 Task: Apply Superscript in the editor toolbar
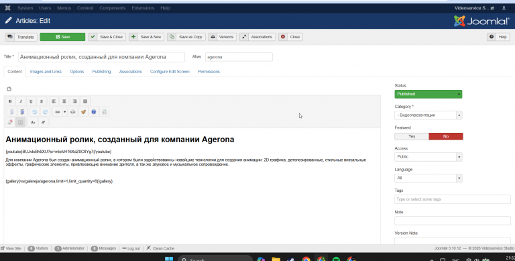pos(44,122)
